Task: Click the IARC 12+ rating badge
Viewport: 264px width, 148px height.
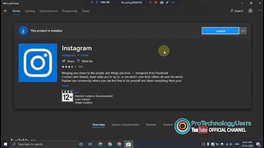Action: (x=67, y=96)
